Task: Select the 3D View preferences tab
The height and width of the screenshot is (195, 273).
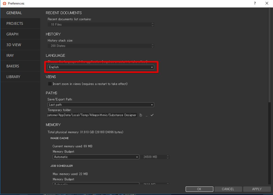Action: [x=20, y=45]
